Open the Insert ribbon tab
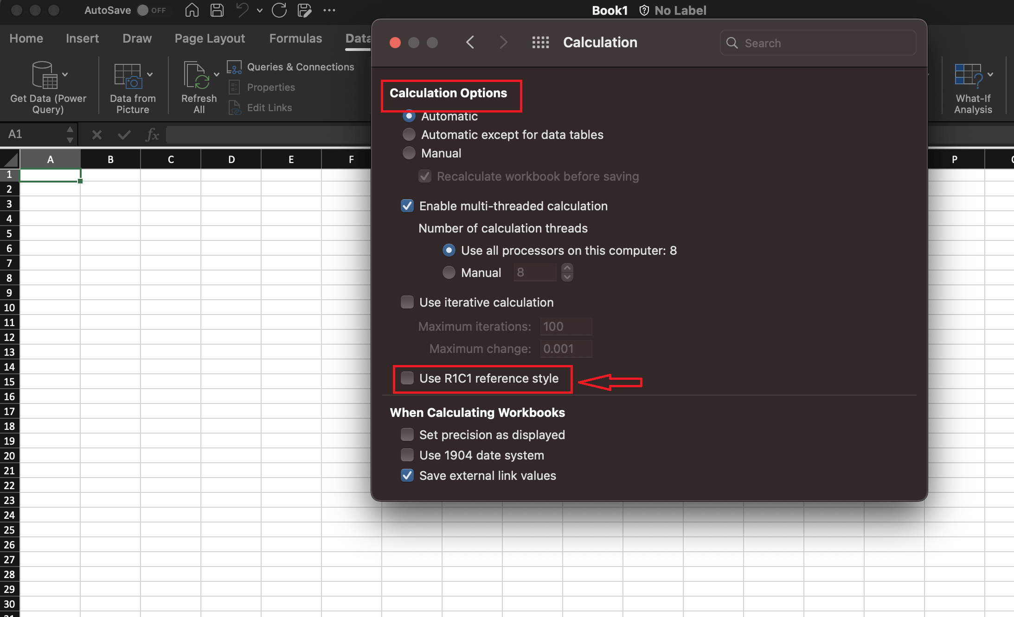This screenshot has height=617, width=1014. (82, 38)
